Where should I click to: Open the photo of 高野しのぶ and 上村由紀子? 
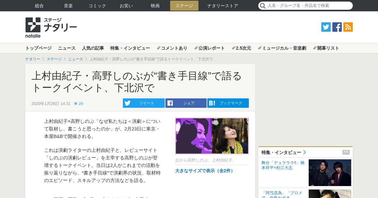[212, 136]
